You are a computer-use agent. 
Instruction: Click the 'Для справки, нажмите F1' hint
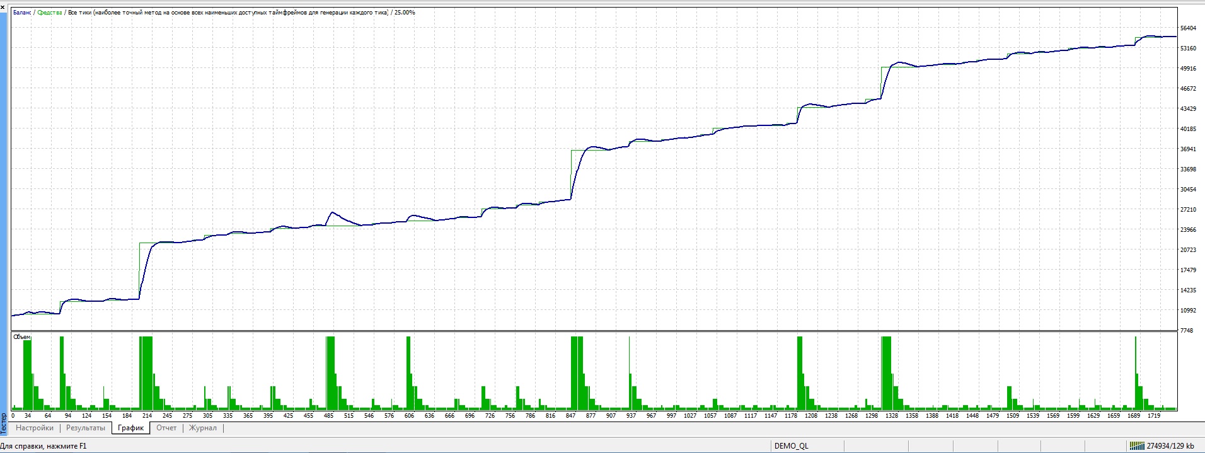point(43,446)
